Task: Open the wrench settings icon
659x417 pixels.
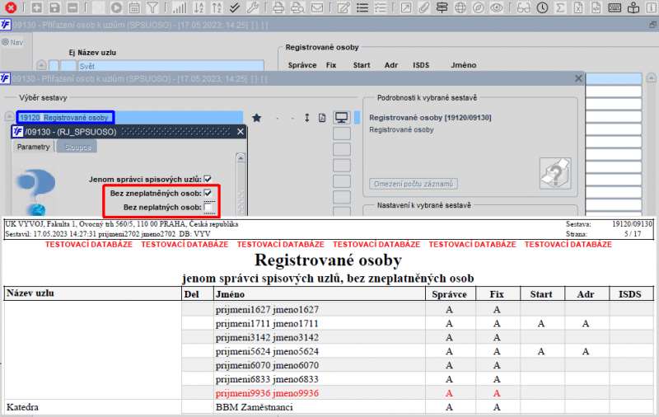Action: point(253,7)
